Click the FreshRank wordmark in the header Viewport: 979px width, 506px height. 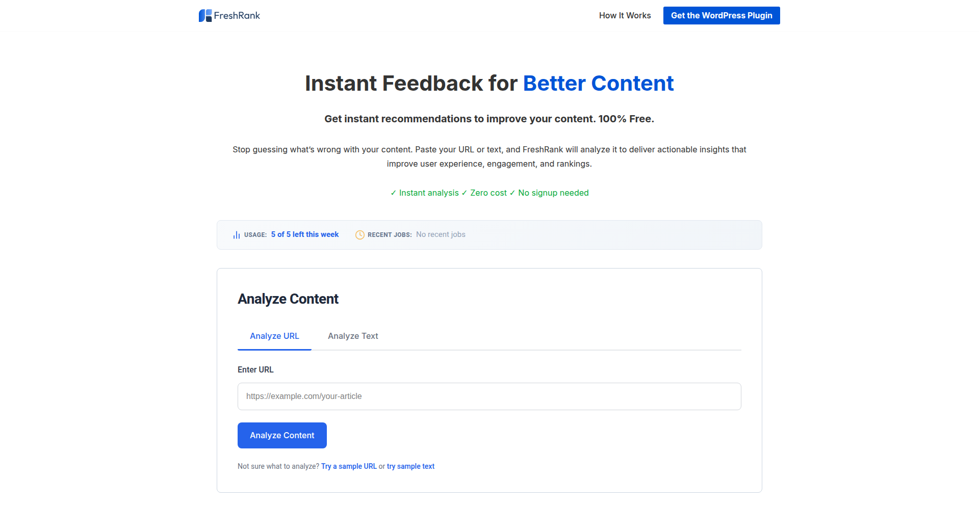pos(237,16)
